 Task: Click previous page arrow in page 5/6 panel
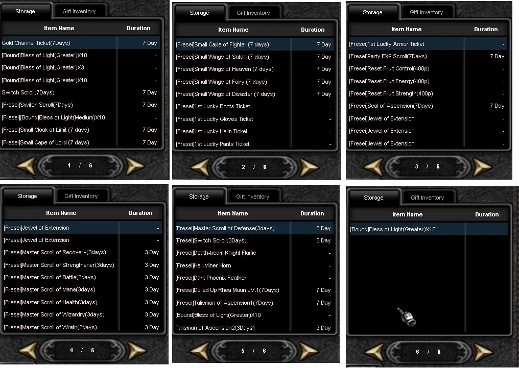(x=199, y=351)
